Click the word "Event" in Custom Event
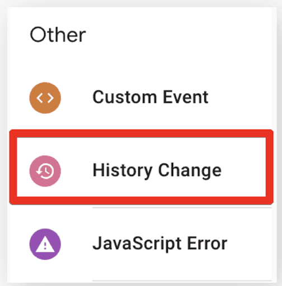This screenshot has width=282, height=286. point(186,97)
